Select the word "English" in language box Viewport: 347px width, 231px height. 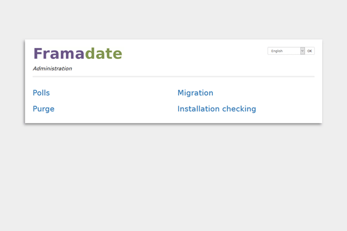click(x=277, y=51)
